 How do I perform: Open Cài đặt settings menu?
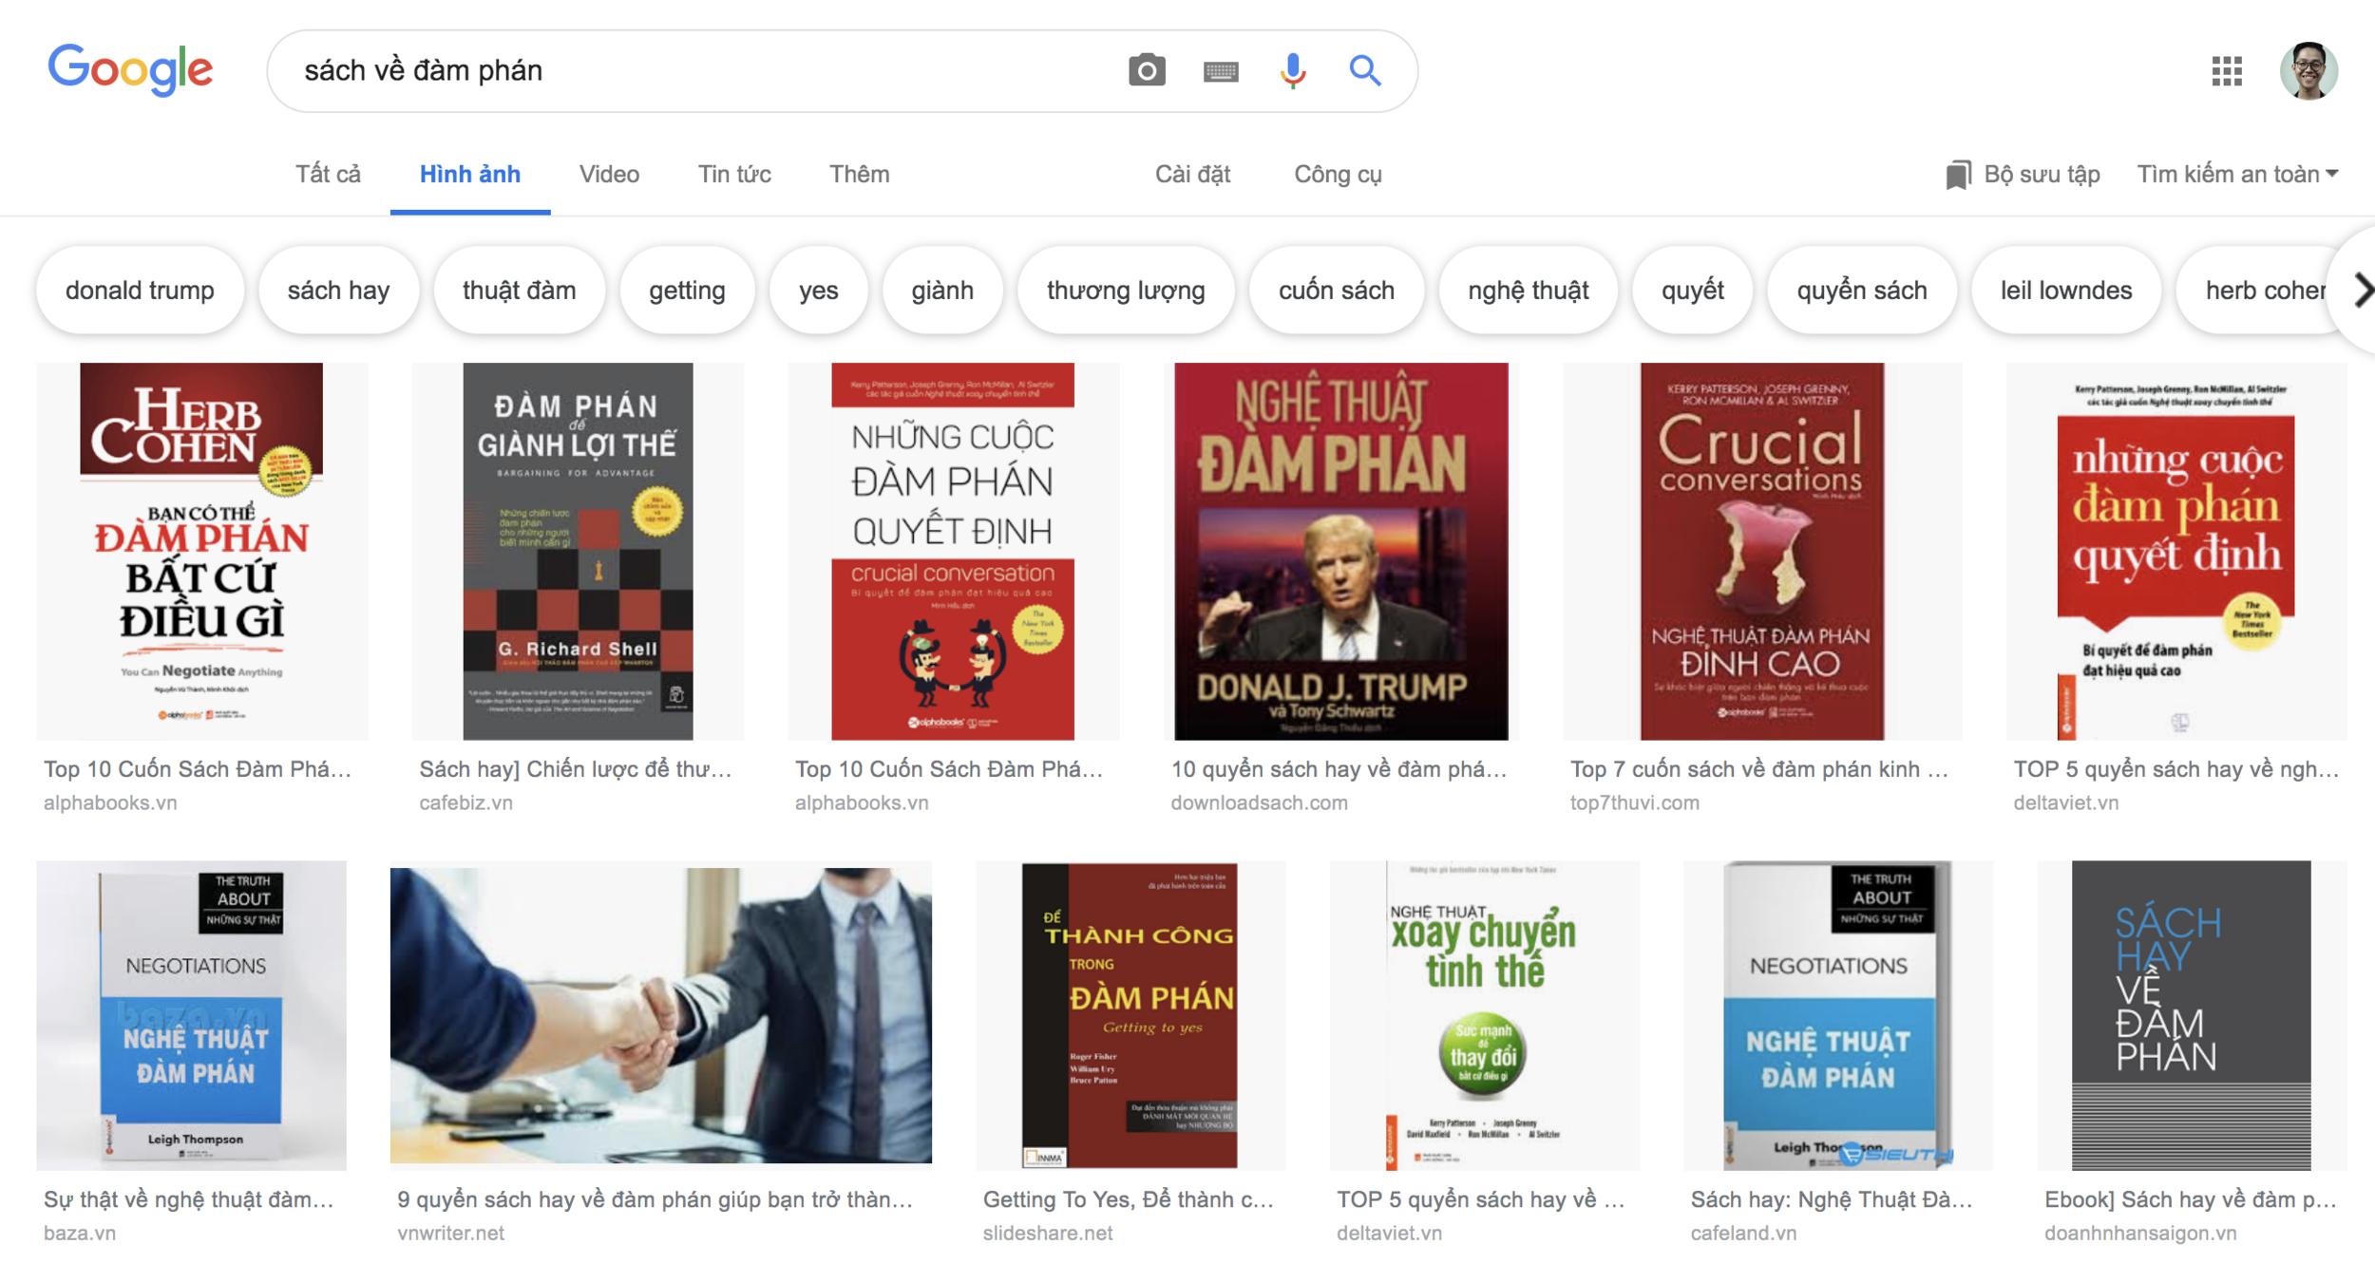tap(1192, 175)
